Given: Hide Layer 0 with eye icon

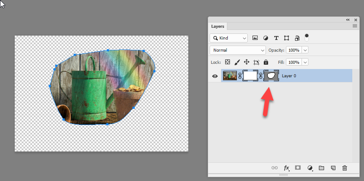Looking at the screenshot, I should pyautogui.click(x=215, y=76).
